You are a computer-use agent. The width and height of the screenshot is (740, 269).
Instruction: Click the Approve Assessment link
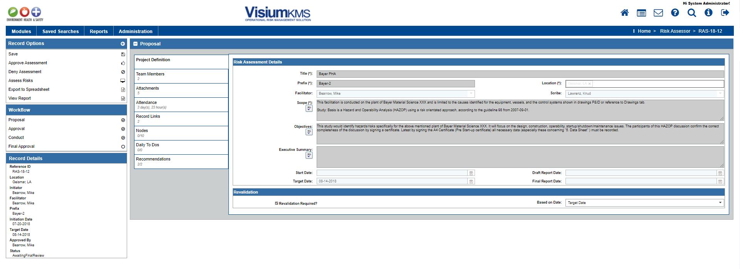tap(28, 63)
